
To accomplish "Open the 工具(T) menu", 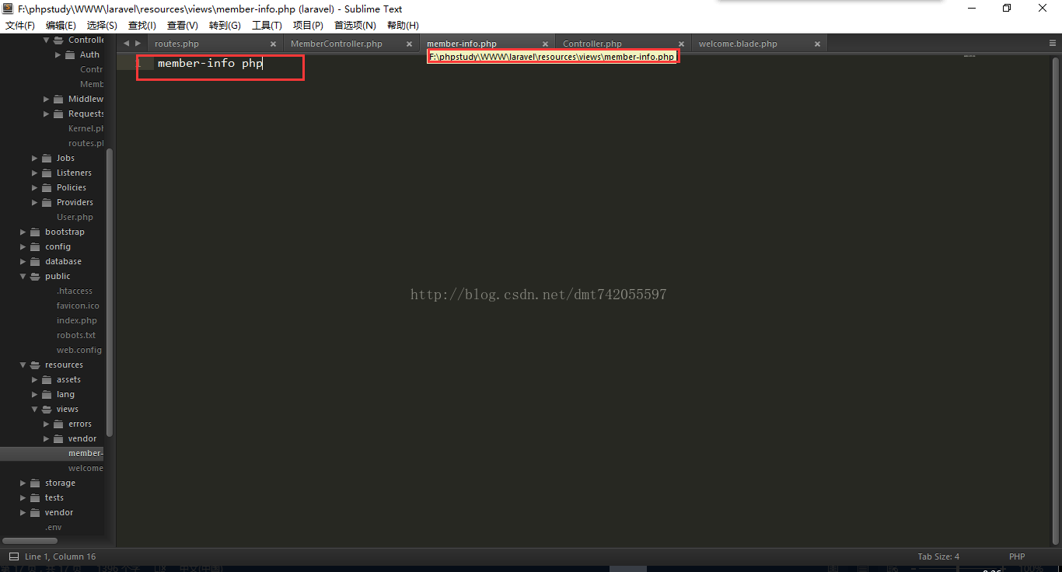I will (267, 26).
